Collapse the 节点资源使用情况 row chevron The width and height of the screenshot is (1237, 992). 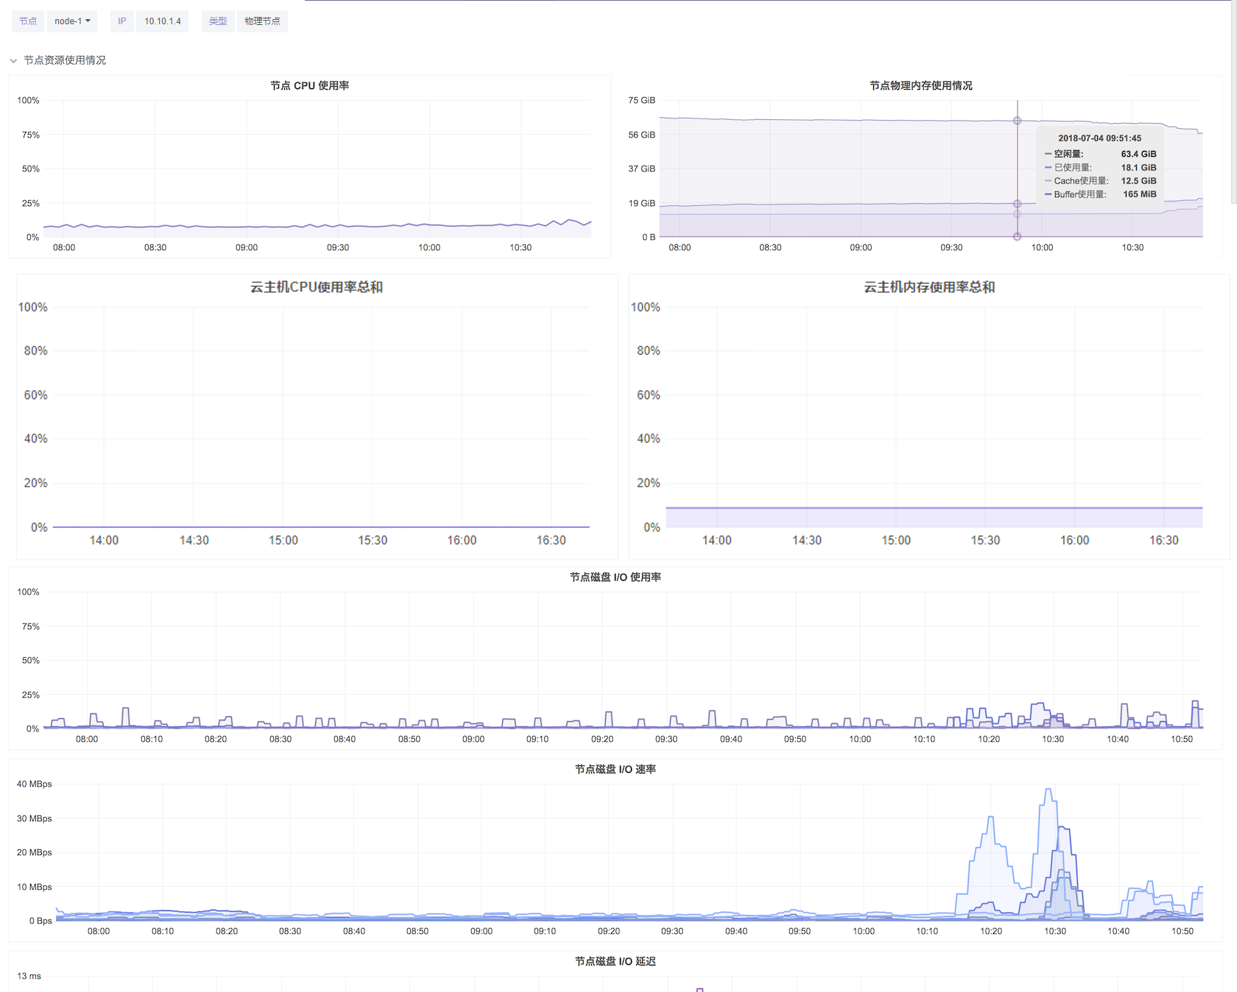[13, 61]
